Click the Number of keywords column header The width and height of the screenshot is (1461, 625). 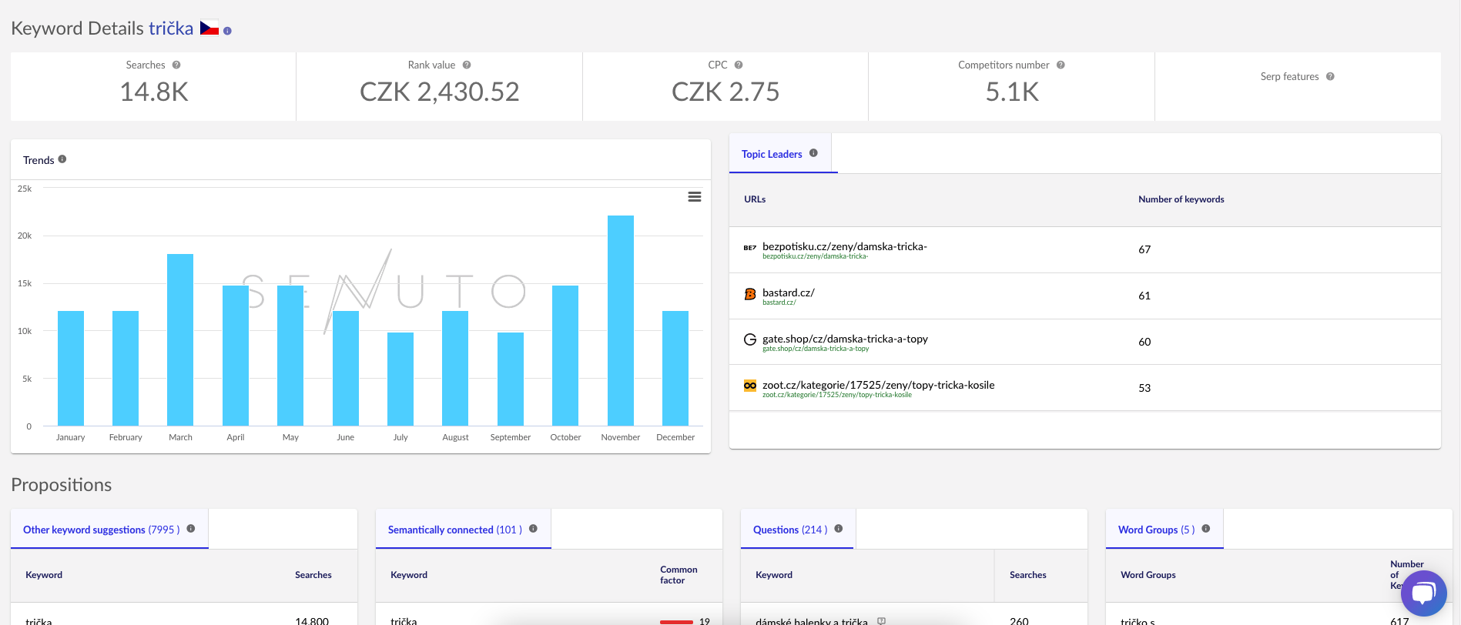[x=1181, y=199]
